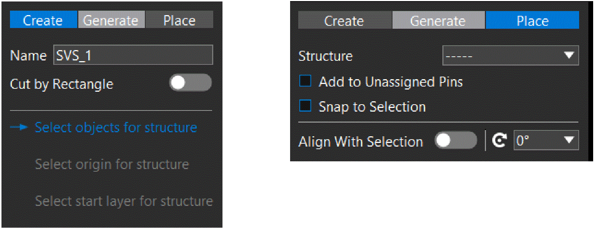Viewport: 595px width, 228px height.
Task: Open the Structure dropdown list
Action: click(510, 56)
